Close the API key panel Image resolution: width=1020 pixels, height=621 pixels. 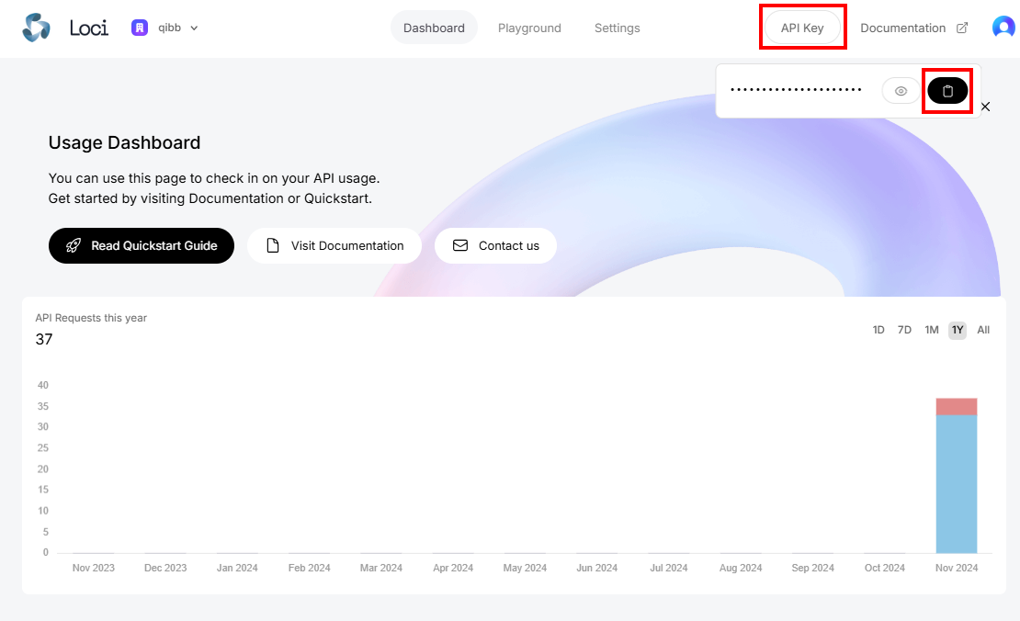(x=985, y=107)
